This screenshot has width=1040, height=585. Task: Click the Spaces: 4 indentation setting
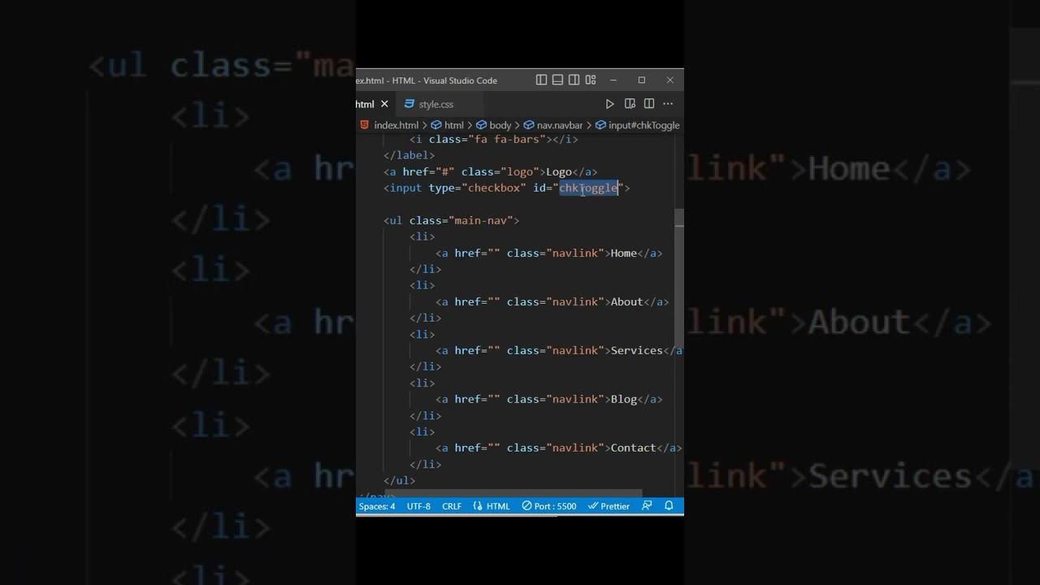pyautogui.click(x=377, y=506)
